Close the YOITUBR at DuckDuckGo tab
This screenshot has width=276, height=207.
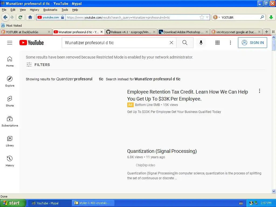click(x=49, y=32)
